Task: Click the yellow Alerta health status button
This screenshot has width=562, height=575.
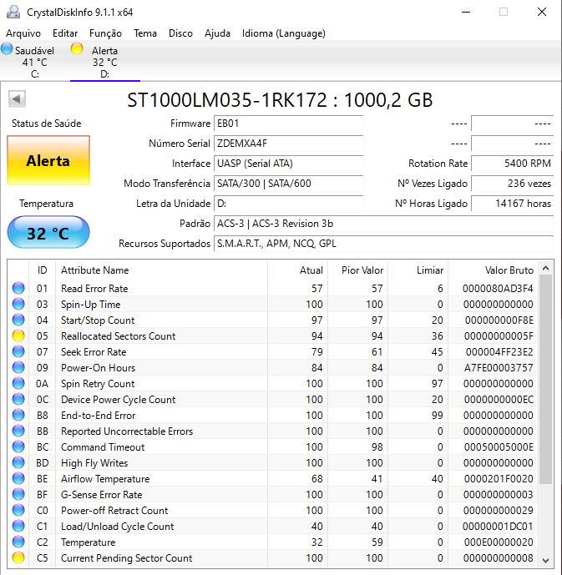Action: click(x=48, y=160)
